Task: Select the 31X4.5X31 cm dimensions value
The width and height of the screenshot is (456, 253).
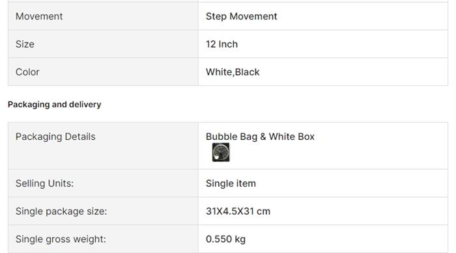Action: coord(238,211)
